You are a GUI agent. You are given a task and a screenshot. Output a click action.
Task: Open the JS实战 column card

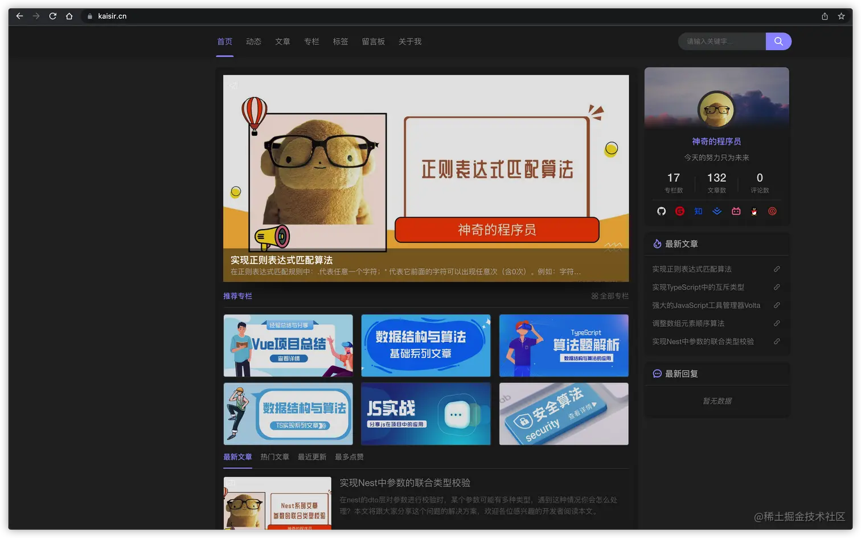pos(426,414)
